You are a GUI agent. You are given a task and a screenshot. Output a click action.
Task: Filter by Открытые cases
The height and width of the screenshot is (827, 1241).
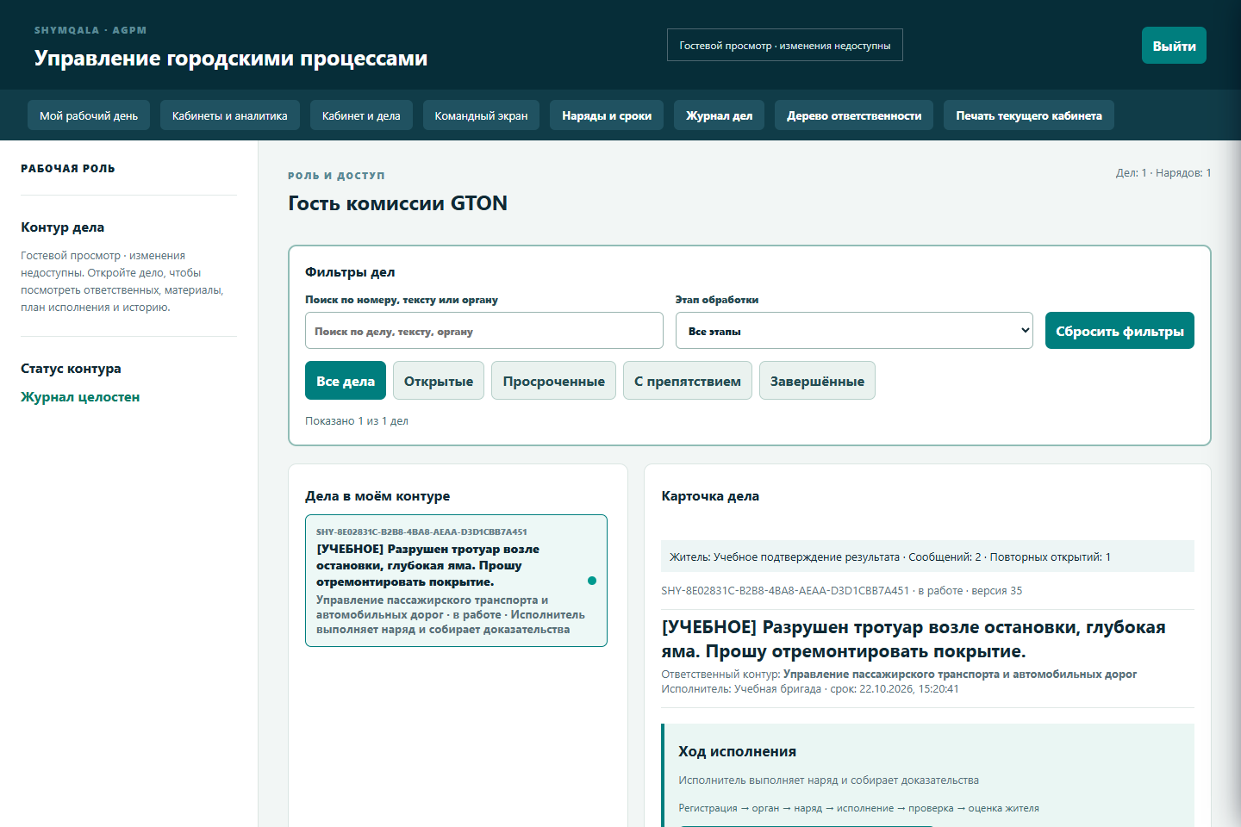(x=439, y=381)
